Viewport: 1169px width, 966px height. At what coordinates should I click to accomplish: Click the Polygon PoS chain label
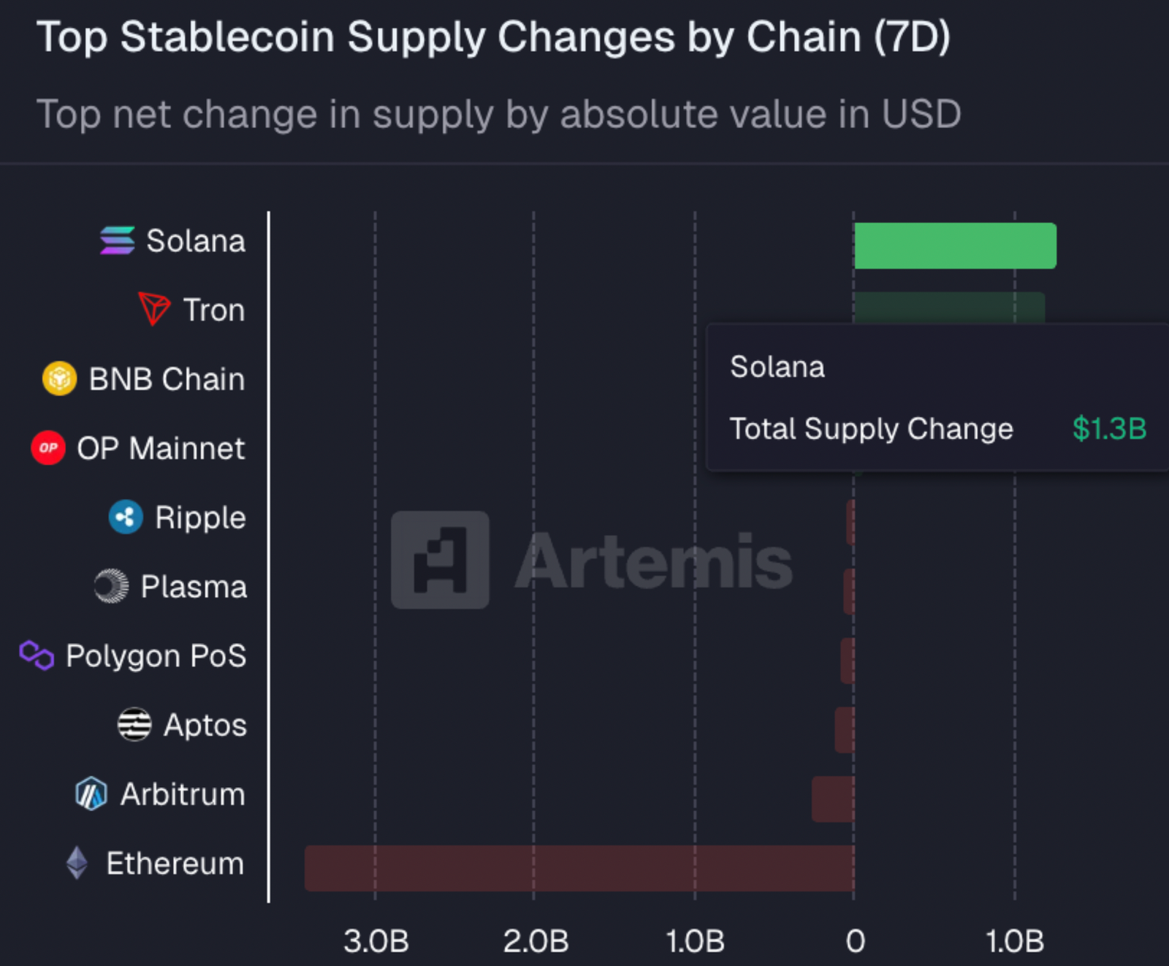[156, 655]
